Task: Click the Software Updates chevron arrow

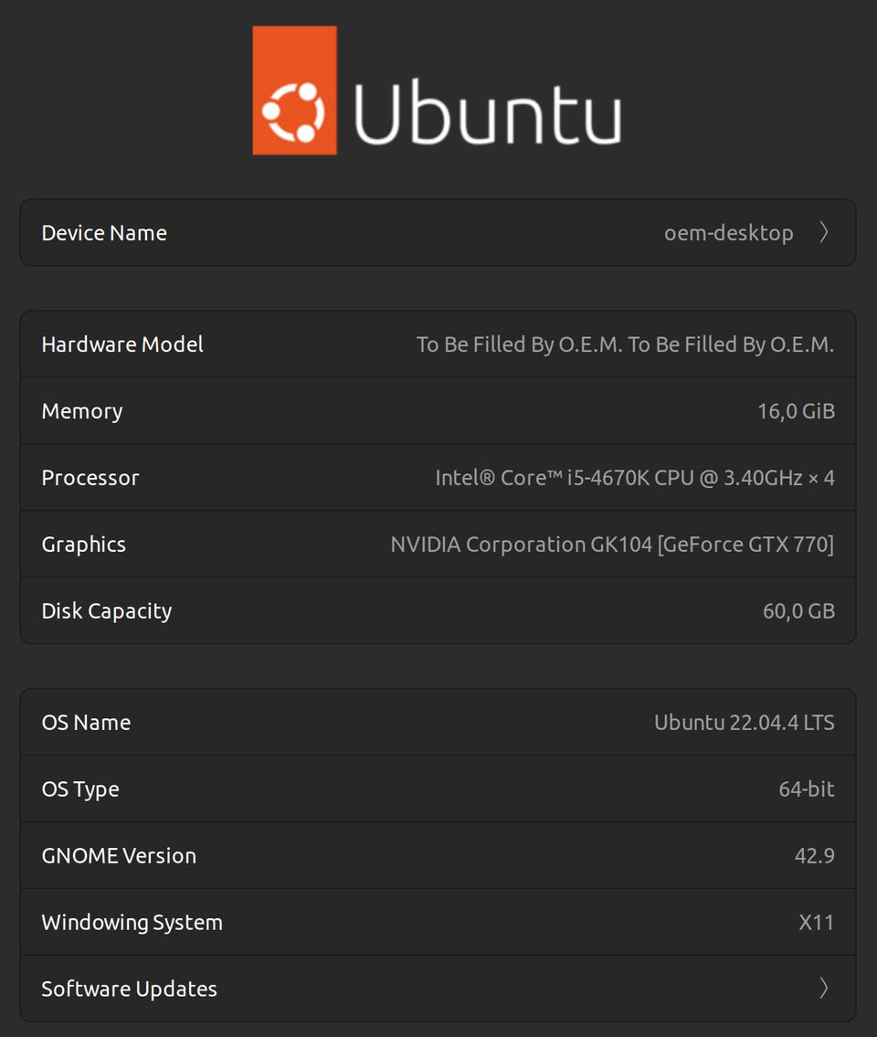Action: 823,989
